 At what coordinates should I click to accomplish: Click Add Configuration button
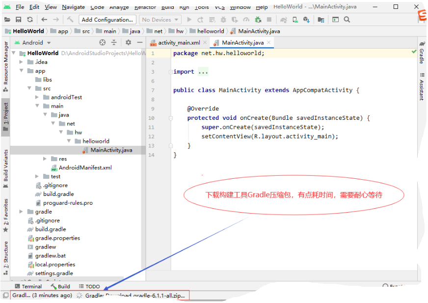click(x=107, y=20)
